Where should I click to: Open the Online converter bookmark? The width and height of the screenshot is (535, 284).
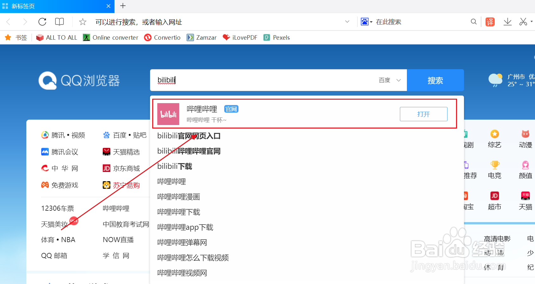(110, 37)
